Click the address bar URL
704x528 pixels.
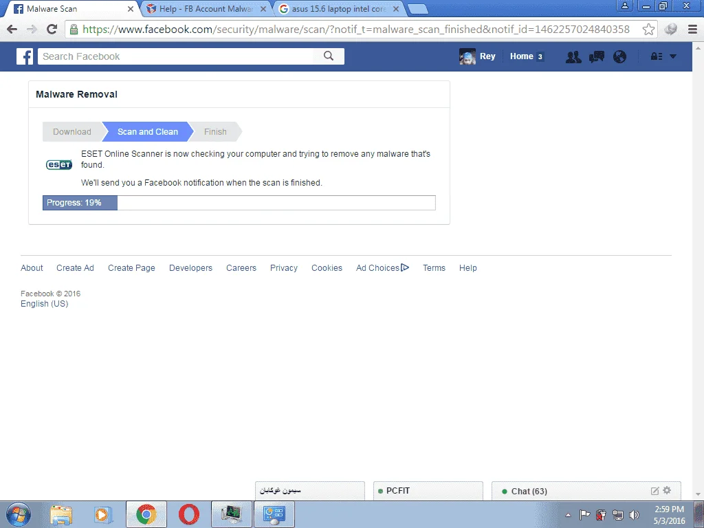tap(356, 29)
